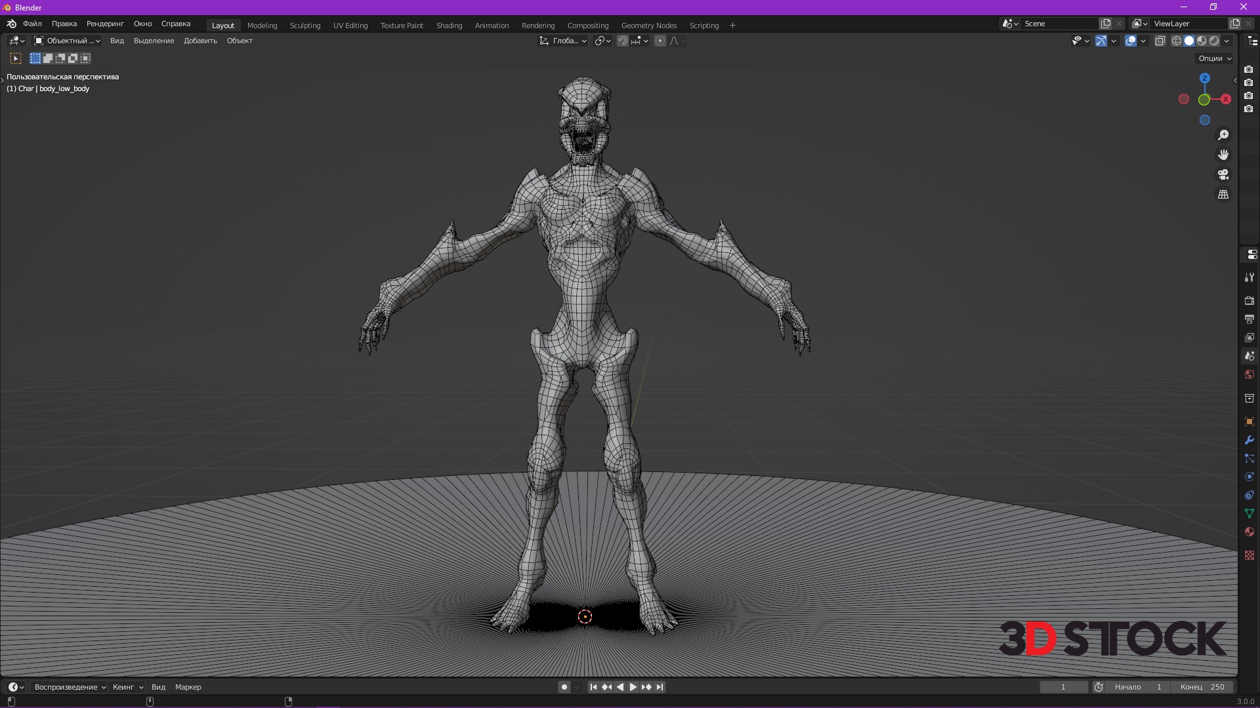Open the Рендеринг menu
The width and height of the screenshot is (1260, 708).
click(x=105, y=24)
